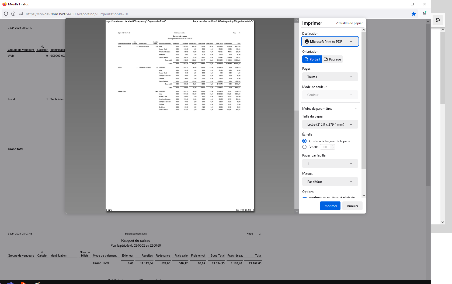Click the blue bookmark star icon

pyautogui.click(x=413, y=14)
